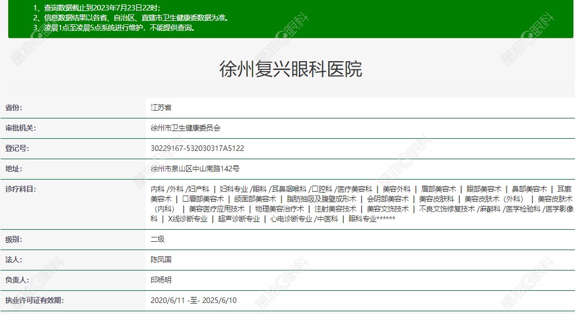Click 鼻部美容术 in the department list
This screenshot has width=575, height=314.
(529, 189)
